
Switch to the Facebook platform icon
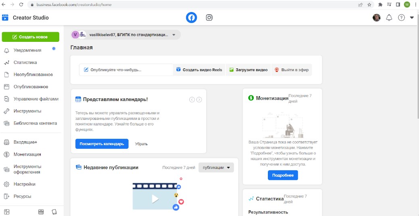click(x=191, y=18)
